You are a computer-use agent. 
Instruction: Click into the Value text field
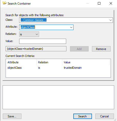click(43, 41)
